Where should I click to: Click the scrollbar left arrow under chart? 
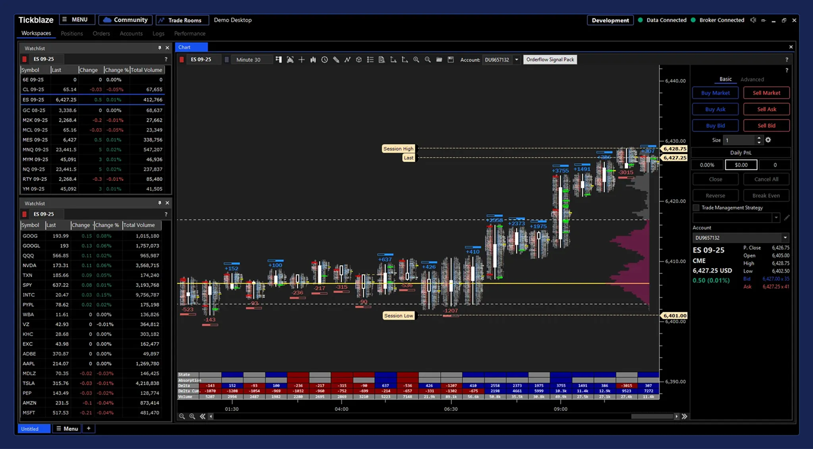tap(211, 416)
